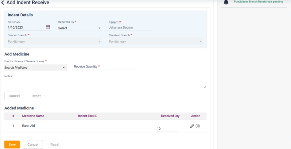
Task: Click the Reset button below Notes field
Action: (36, 96)
